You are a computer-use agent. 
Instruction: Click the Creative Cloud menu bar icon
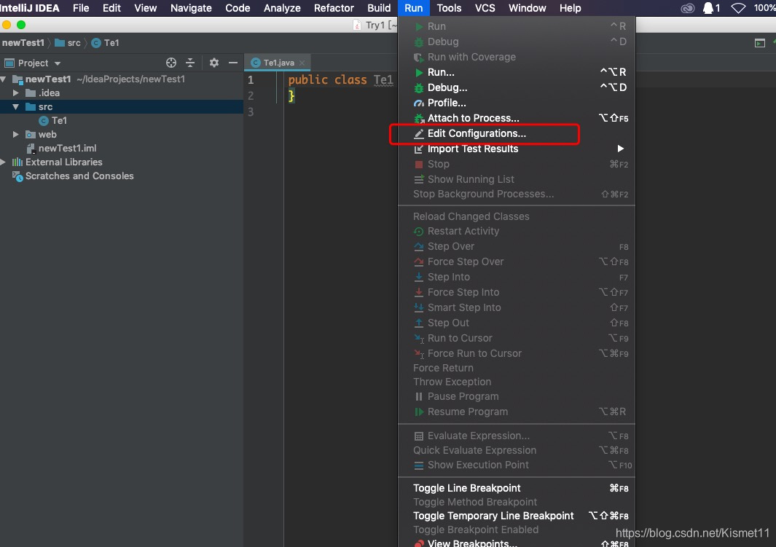point(687,8)
